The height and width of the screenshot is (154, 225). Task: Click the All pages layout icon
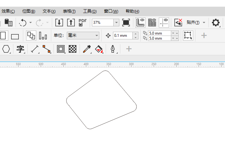[x=31, y=36]
